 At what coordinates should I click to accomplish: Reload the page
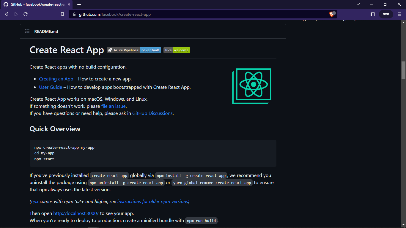click(26, 14)
